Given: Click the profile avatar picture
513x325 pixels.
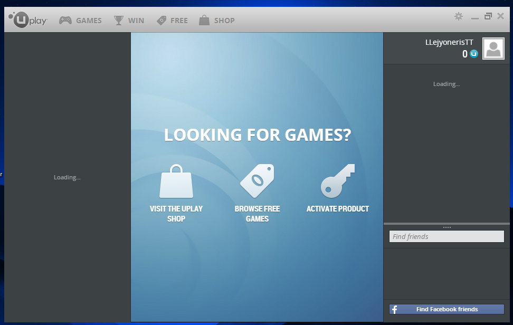Looking at the screenshot, I should [x=493, y=49].
